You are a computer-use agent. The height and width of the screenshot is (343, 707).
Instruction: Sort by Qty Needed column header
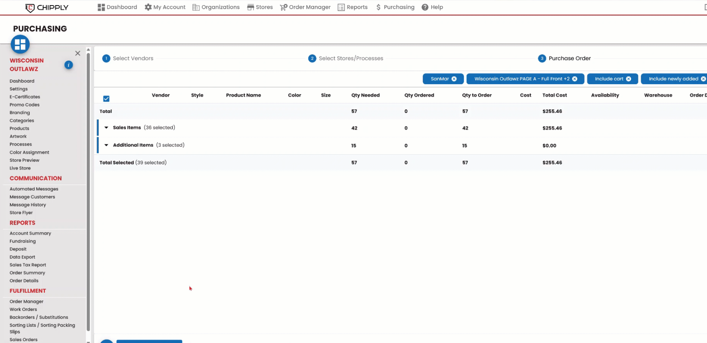(365, 95)
